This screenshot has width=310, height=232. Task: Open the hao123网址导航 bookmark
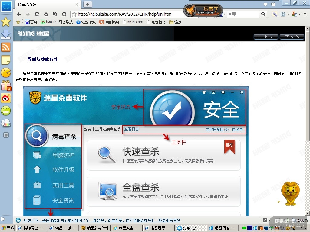tap(57, 22)
